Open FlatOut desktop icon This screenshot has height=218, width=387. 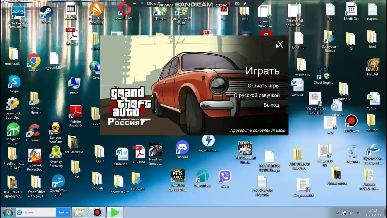click(x=372, y=67)
